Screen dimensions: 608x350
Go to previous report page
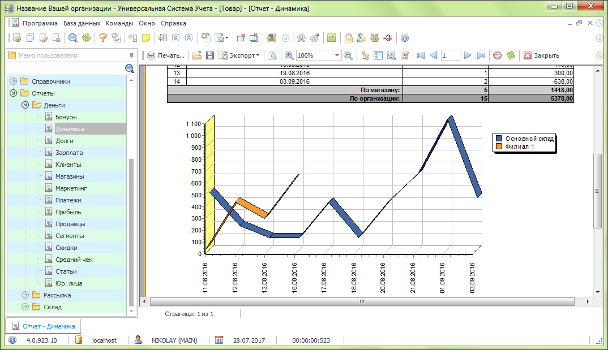[x=434, y=55]
